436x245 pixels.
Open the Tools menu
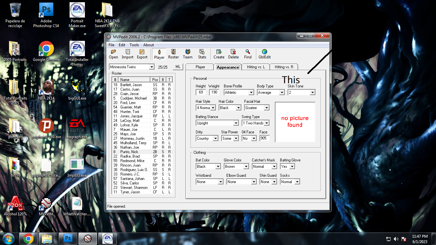(134, 45)
